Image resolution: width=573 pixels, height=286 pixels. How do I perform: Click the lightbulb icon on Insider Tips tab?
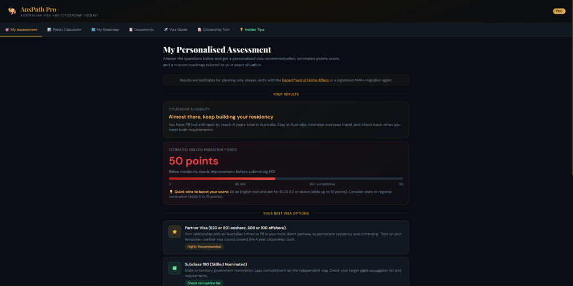coord(241,30)
